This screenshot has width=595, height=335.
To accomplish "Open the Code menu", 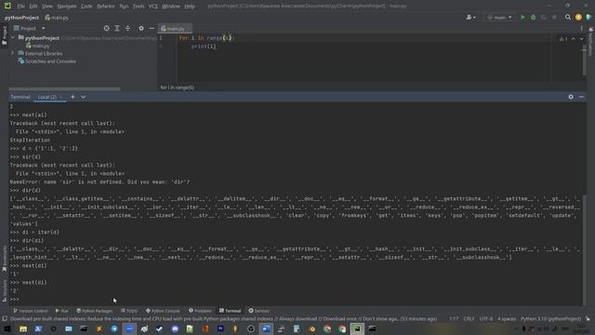I will coord(86,7).
